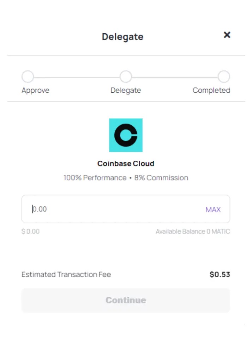Click the Approve step circle
The height and width of the screenshot is (337, 252).
coord(28,76)
